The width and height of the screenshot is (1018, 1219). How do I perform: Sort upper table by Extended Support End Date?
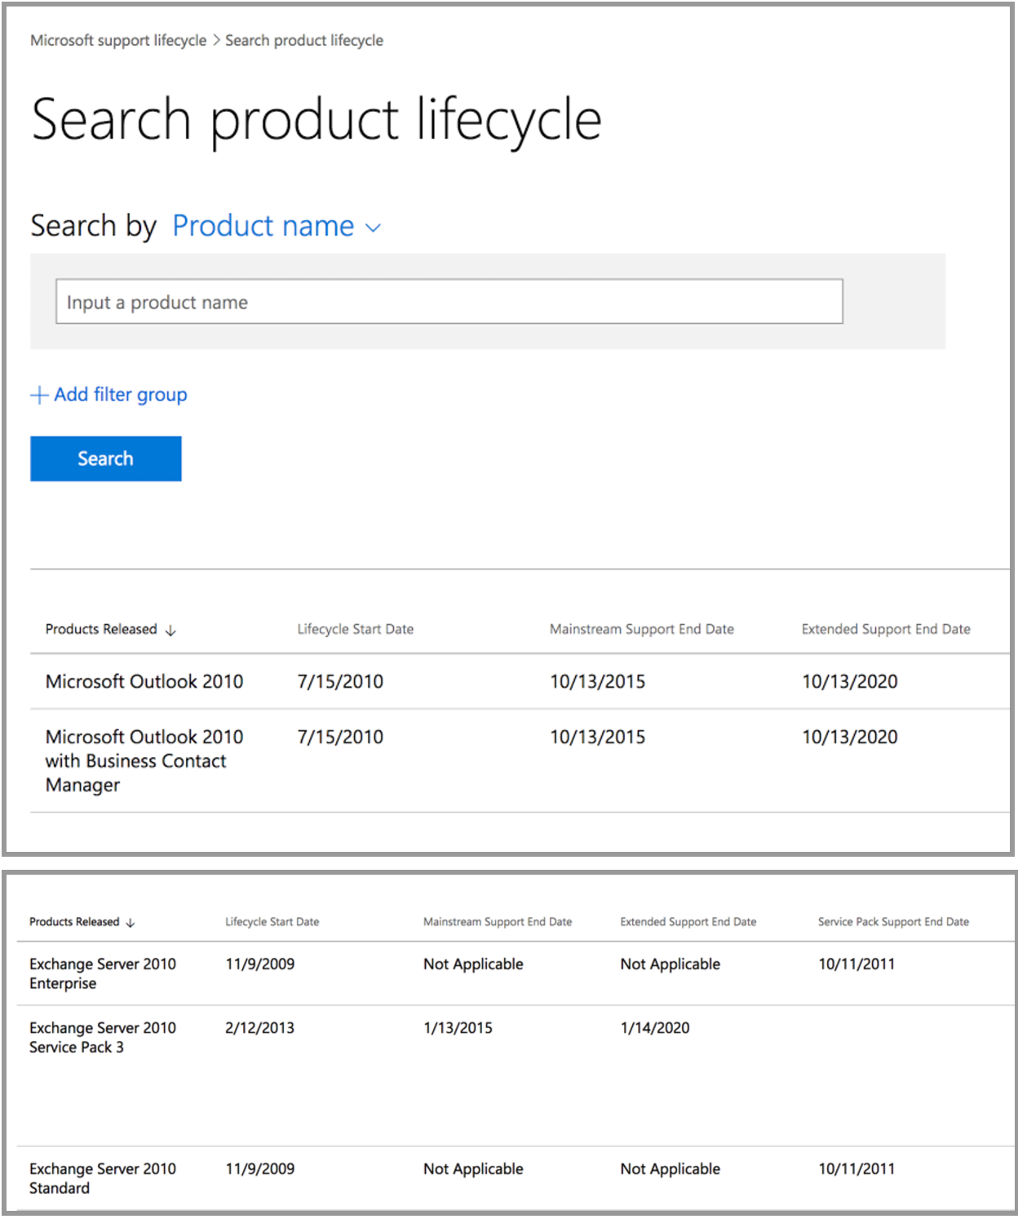[886, 629]
